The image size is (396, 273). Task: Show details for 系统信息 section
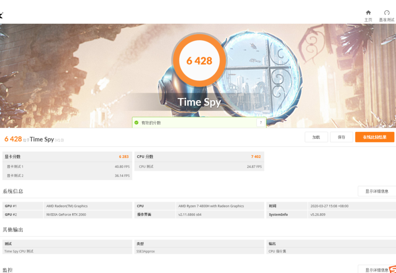[x=377, y=191]
